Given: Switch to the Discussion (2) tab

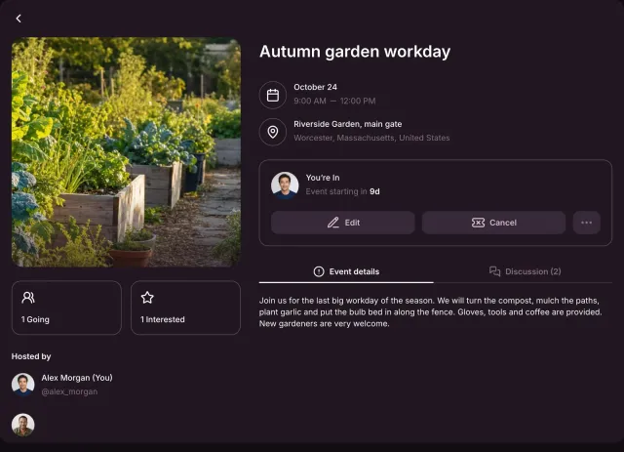Looking at the screenshot, I should tap(525, 271).
